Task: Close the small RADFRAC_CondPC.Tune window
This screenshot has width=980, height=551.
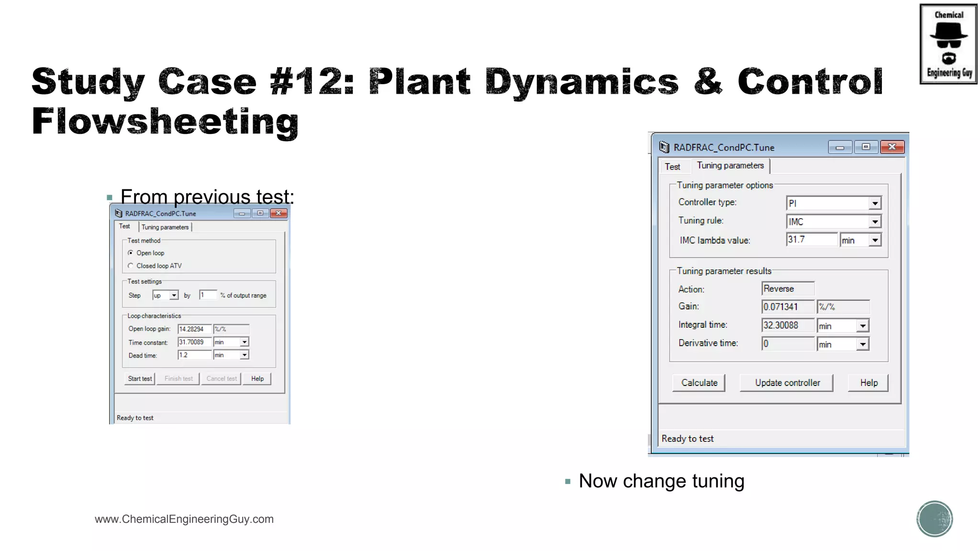Action: coord(278,213)
